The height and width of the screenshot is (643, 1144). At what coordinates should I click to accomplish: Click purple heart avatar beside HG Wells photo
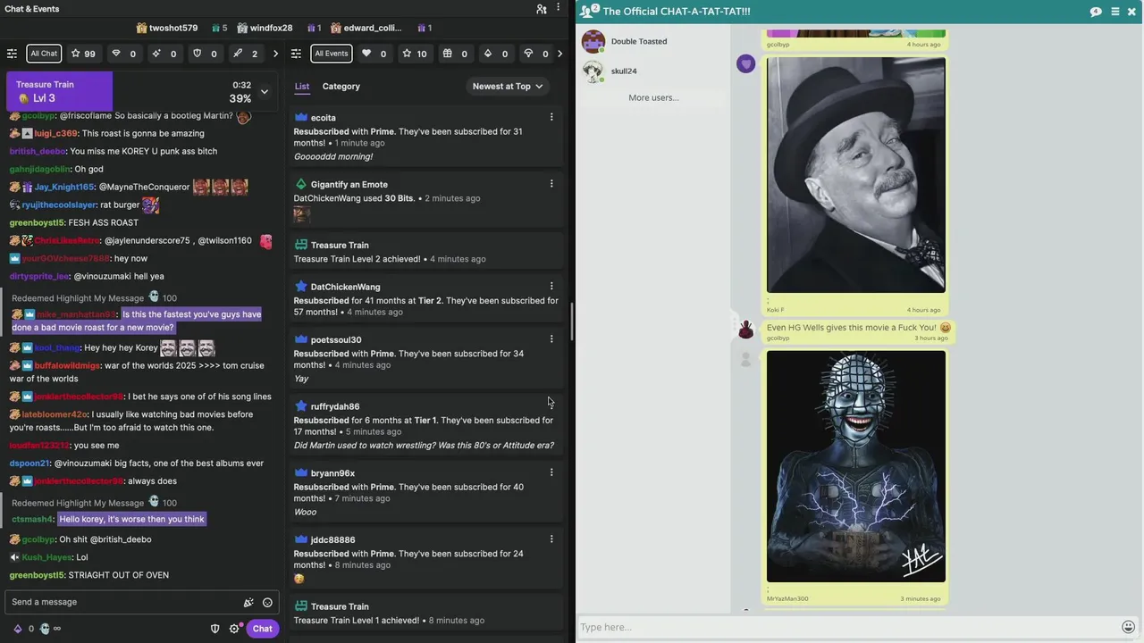pyautogui.click(x=746, y=64)
